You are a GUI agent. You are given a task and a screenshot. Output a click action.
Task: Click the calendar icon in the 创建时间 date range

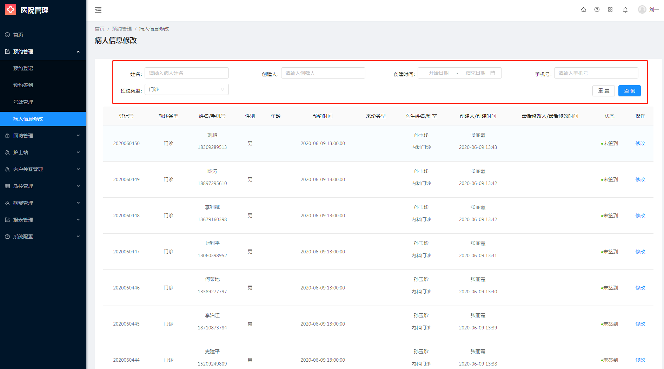(493, 73)
